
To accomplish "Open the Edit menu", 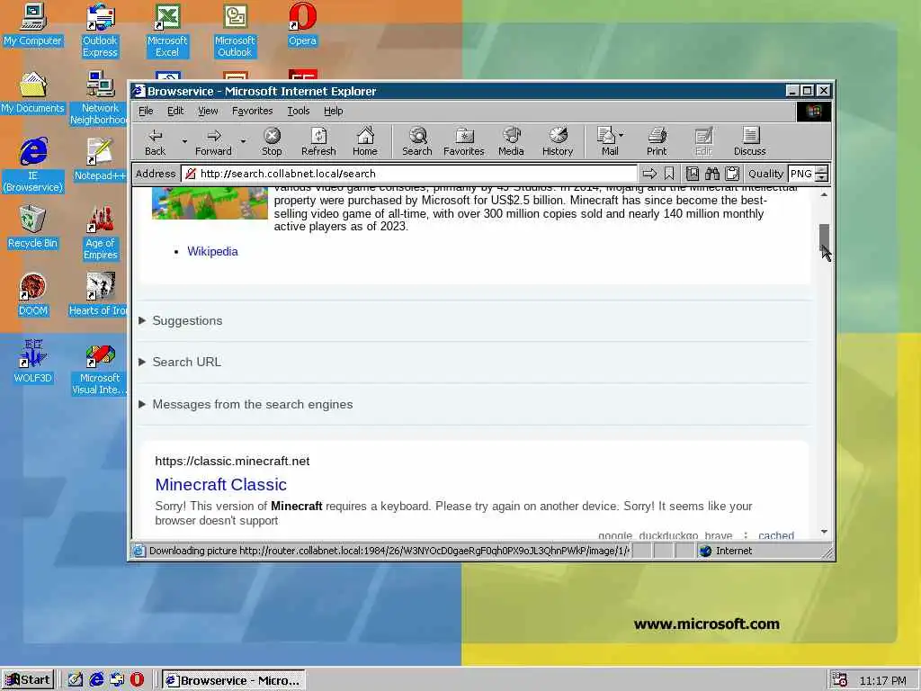I will 175,111.
